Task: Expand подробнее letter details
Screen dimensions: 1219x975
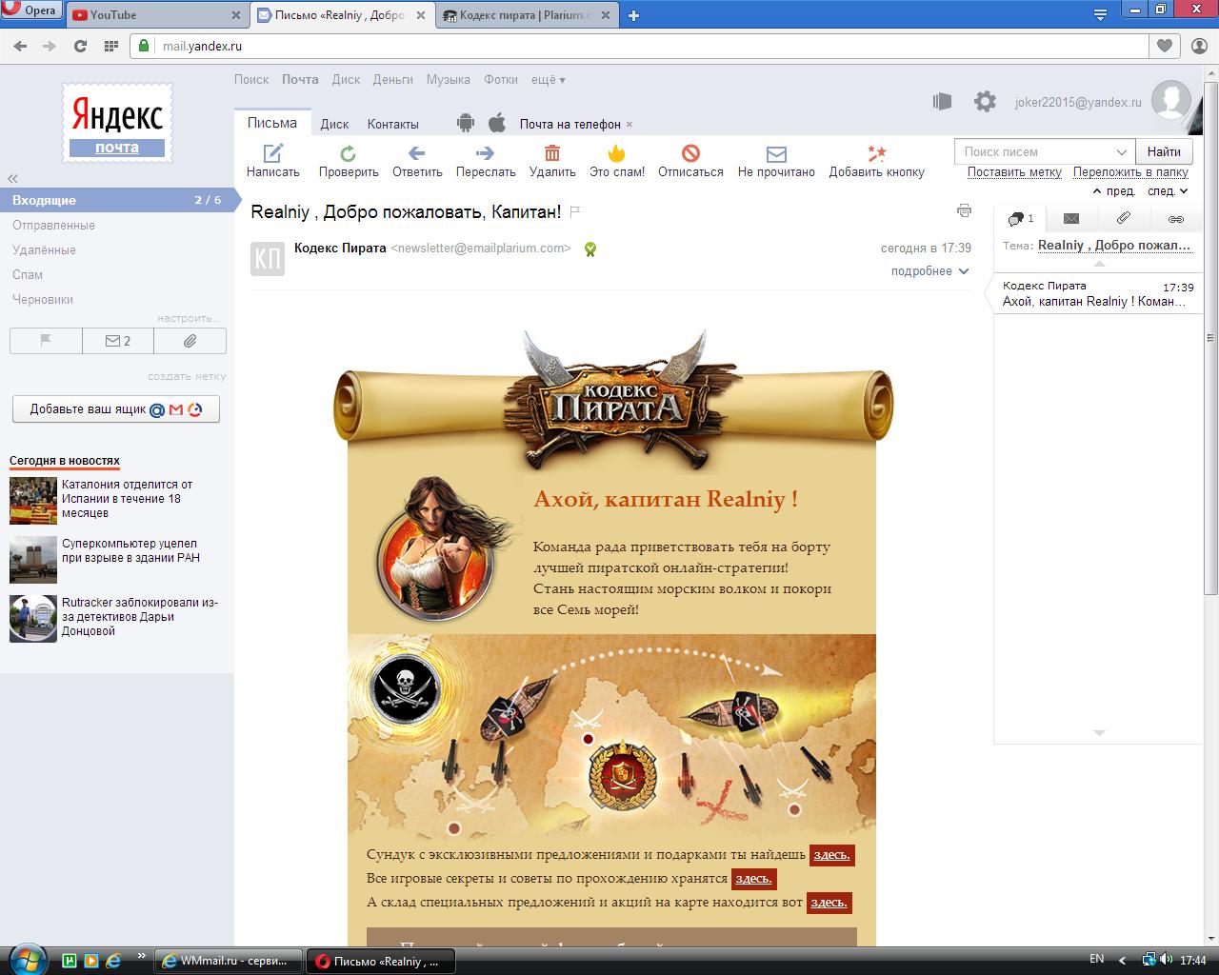Action: click(929, 271)
